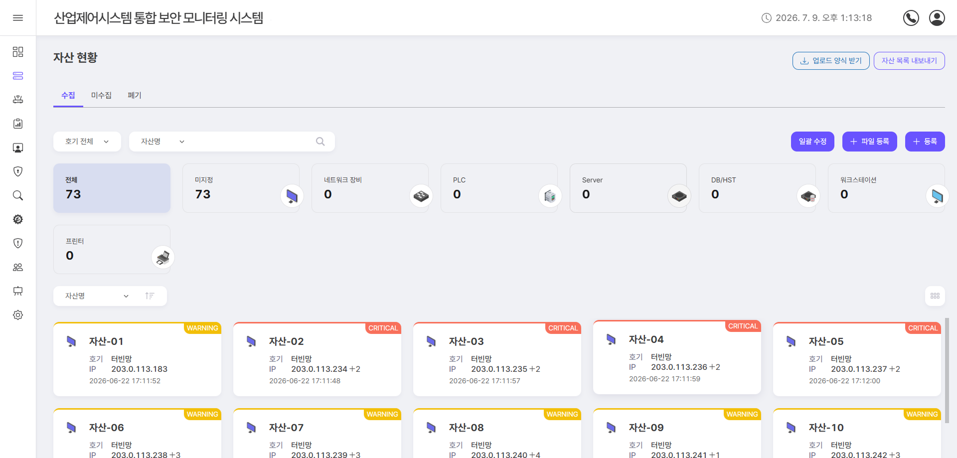Click the PLC device icon
Screen dimensions: 957x458
click(550, 196)
